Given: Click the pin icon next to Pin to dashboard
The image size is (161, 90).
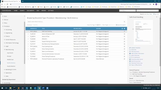Looking at the screenshot, I should point(130,57).
